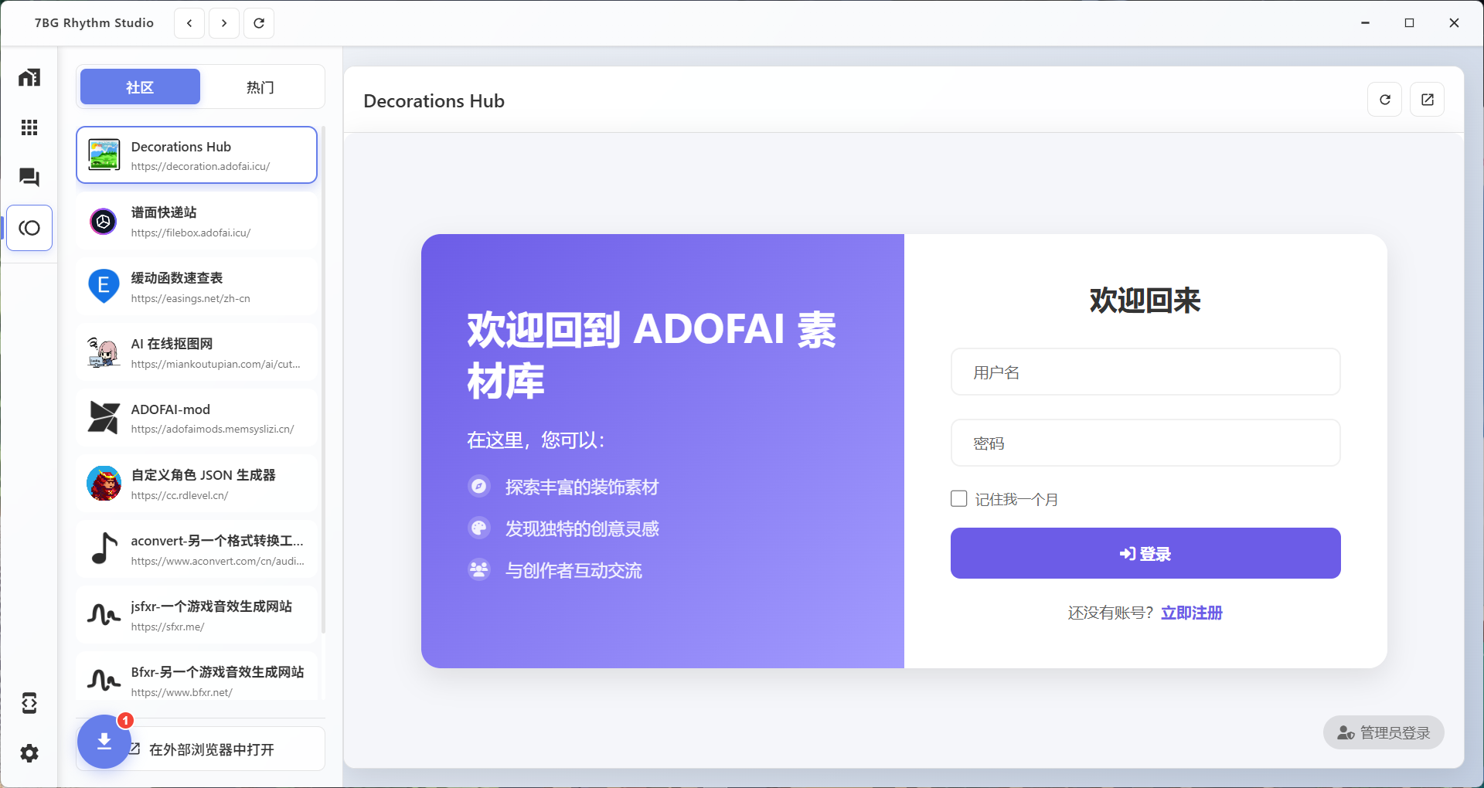The width and height of the screenshot is (1484, 788).
Task: Select the highlighted resources icon in the sidebar
Action: pos(29,228)
